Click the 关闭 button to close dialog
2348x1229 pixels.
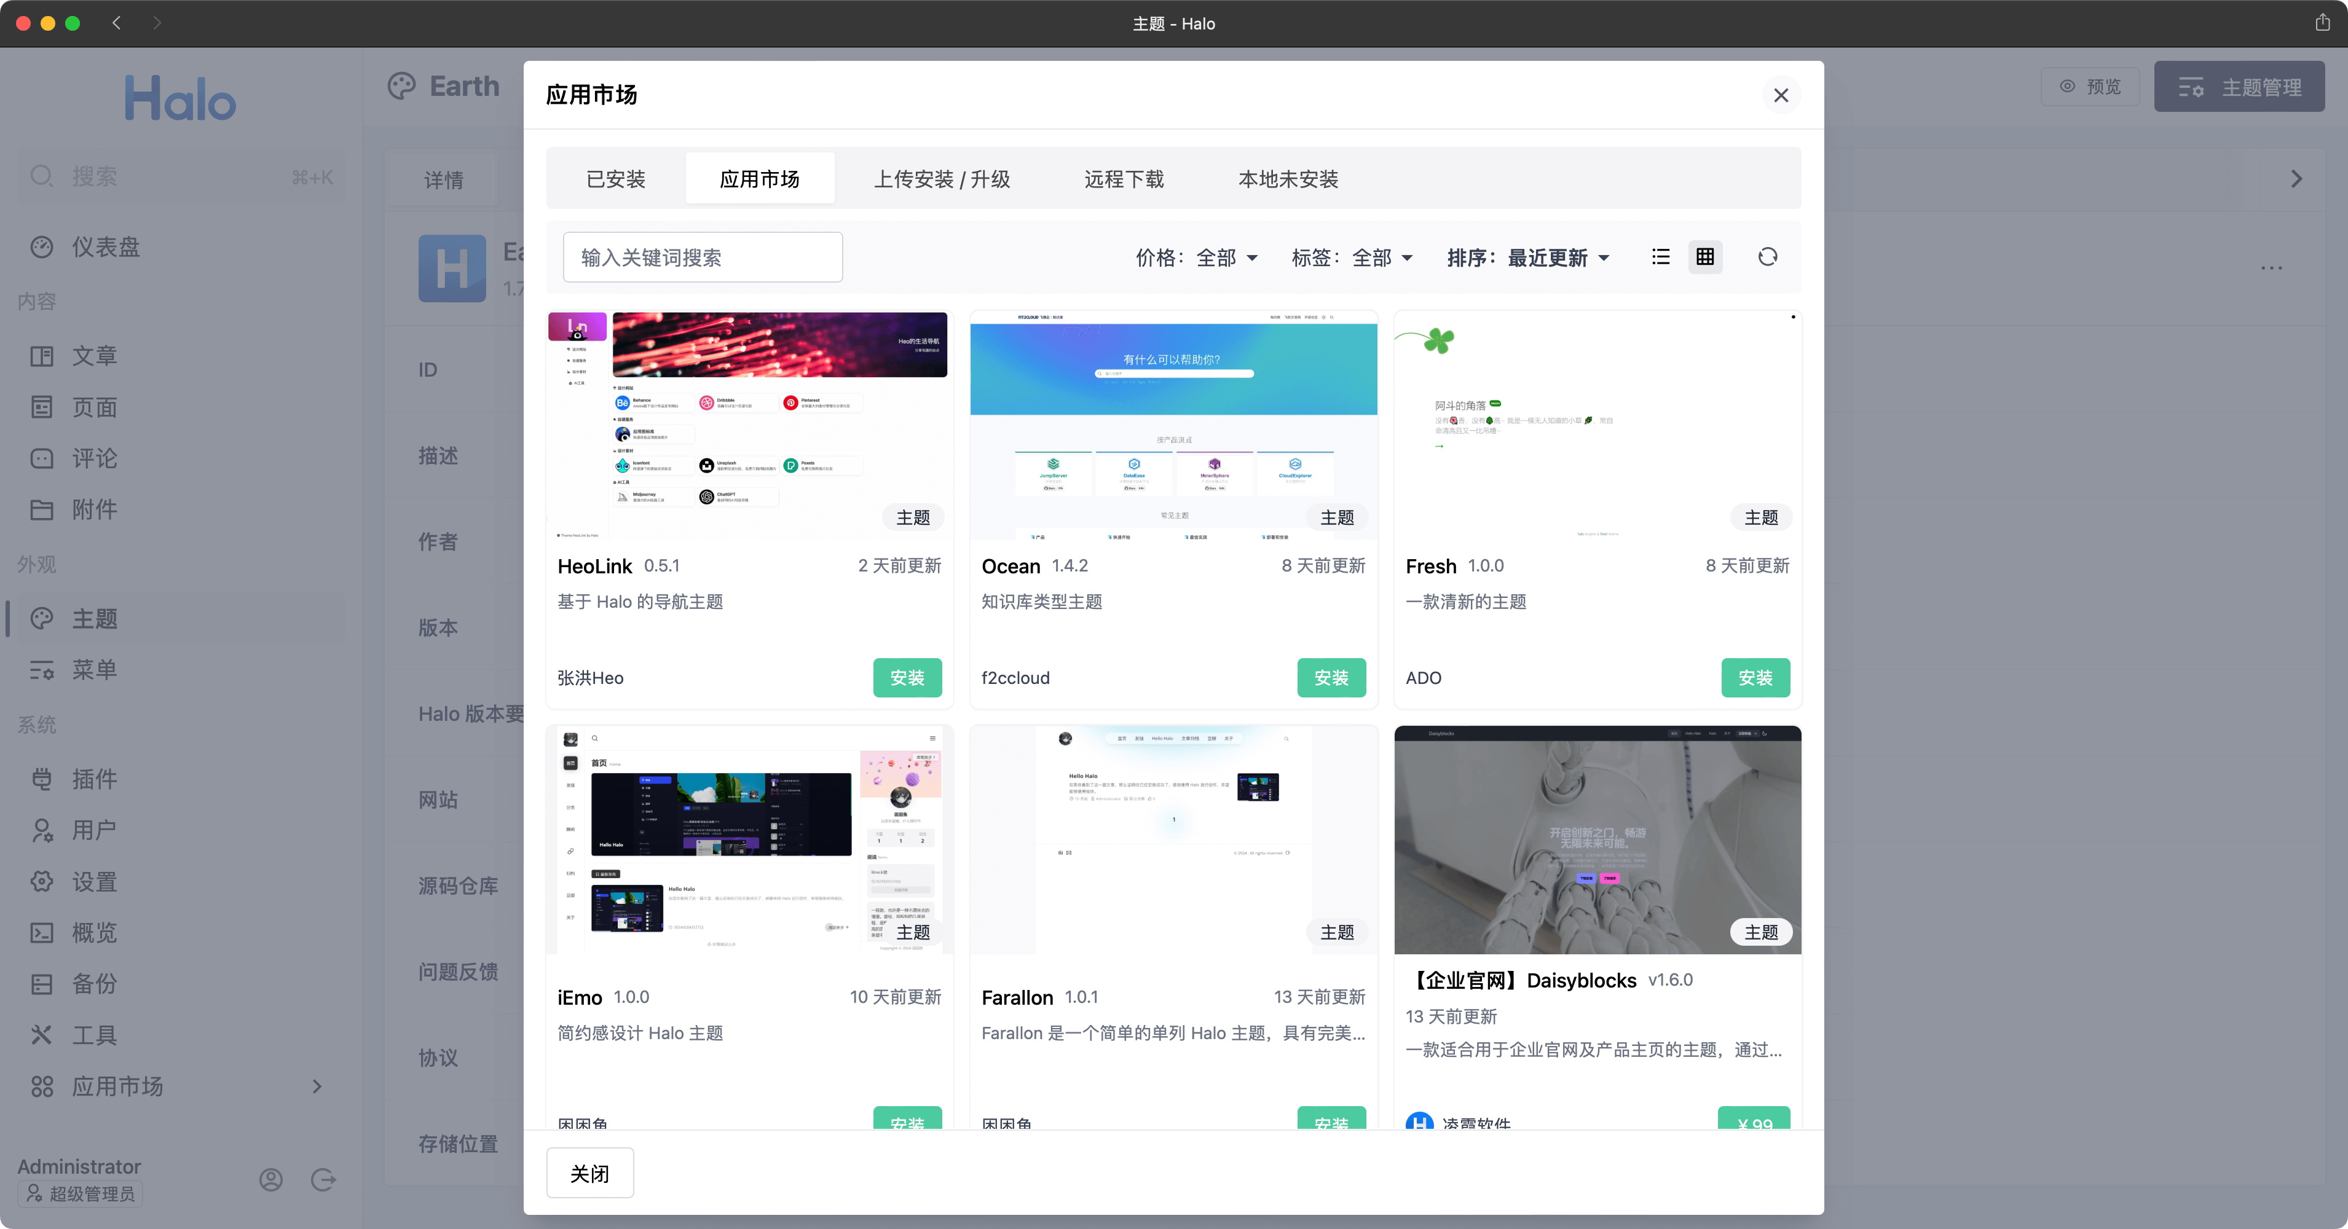pos(589,1172)
